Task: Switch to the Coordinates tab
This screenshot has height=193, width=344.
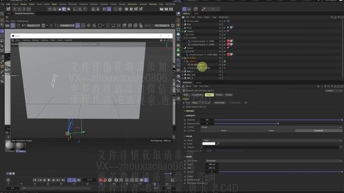Action: coord(197,95)
